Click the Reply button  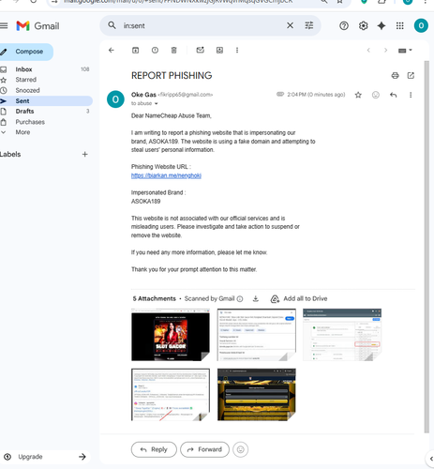pyautogui.click(x=154, y=449)
